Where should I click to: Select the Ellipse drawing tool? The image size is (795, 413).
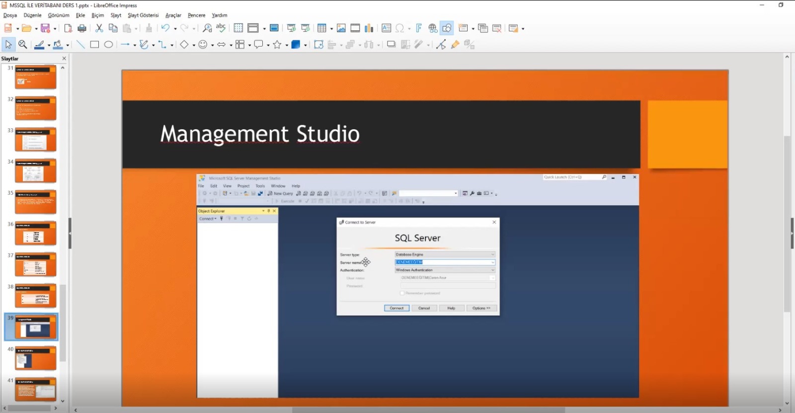108,45
